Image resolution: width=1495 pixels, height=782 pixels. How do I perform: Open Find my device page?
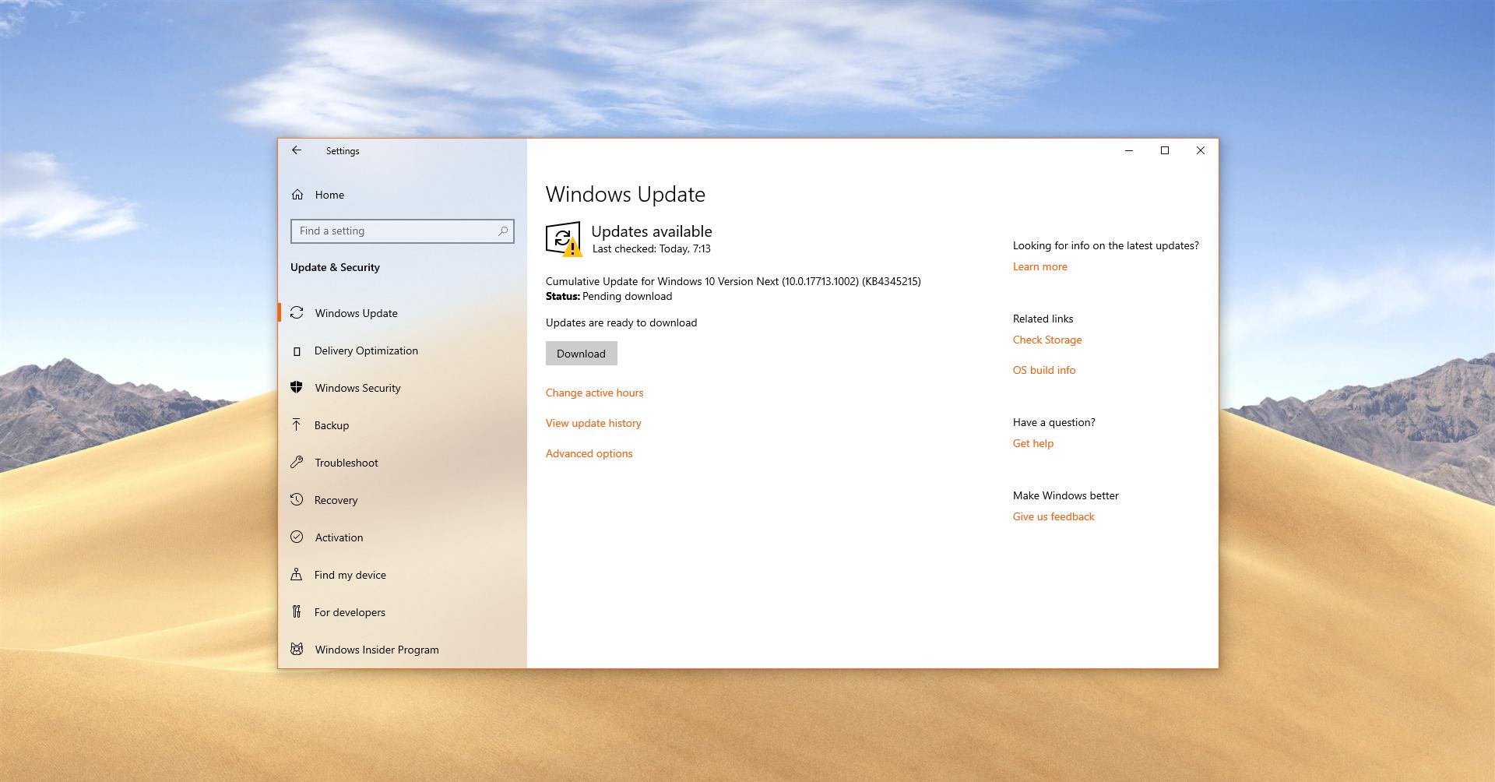(x=403, y=575)
